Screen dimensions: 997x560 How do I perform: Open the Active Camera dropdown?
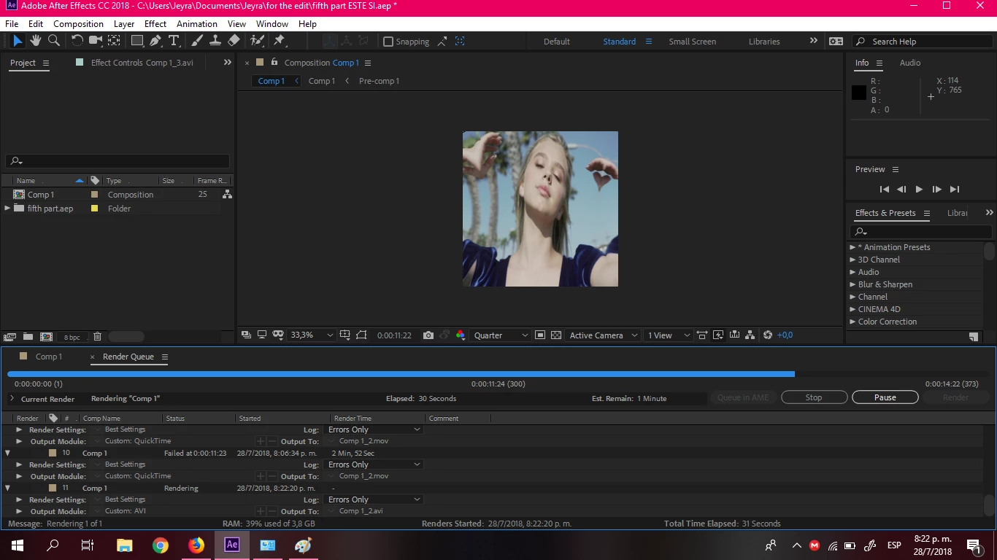coord(604,335)
